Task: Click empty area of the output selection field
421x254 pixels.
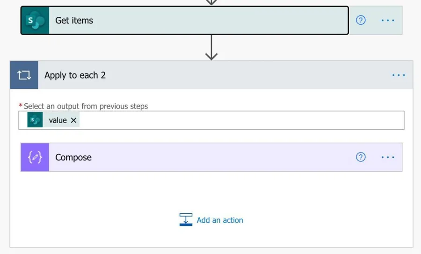Action: pyautogui.click(x=234, y=120)
